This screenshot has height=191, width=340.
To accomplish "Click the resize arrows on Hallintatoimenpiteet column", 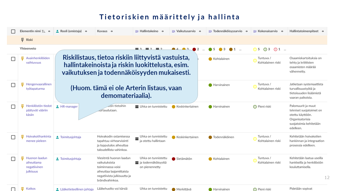I will coord(323,31).
